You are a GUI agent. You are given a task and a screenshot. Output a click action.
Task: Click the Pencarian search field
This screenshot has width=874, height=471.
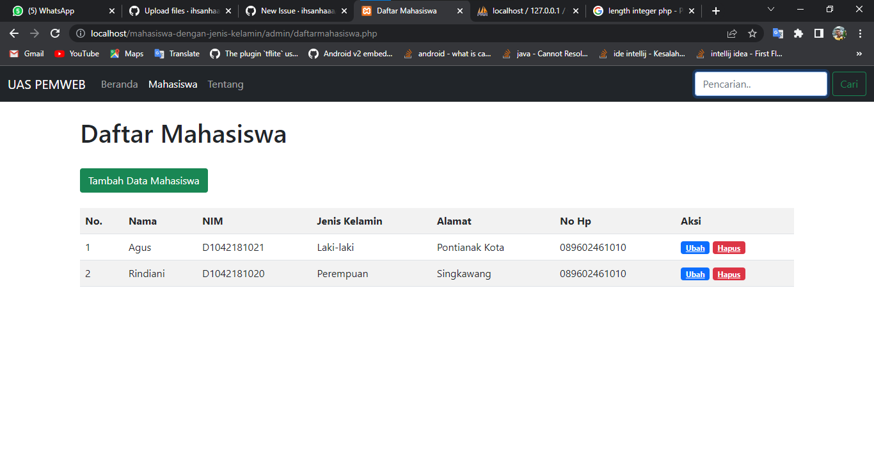pyautogui.click(x=760, y=84)
